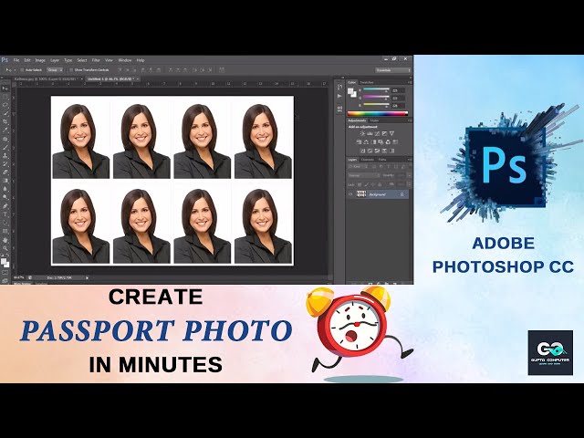Pick a color from the spectrum ramp
This screenshot has height=438, width=584.
(378, 113)
